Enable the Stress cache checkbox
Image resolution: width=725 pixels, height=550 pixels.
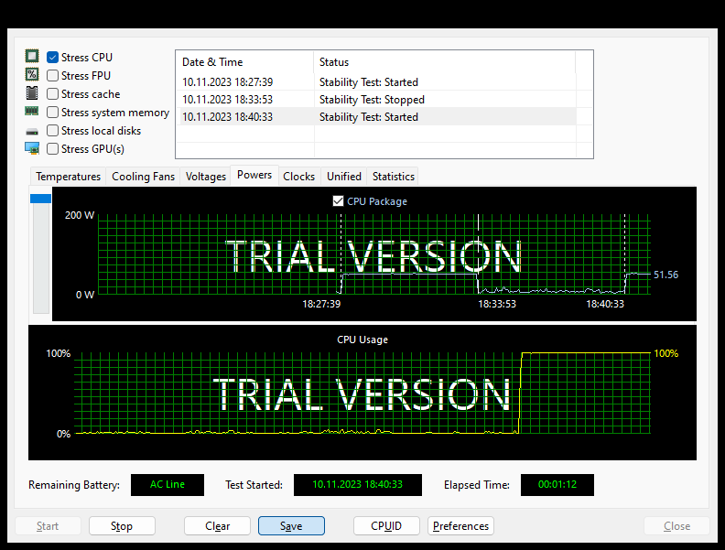point(53,94)
